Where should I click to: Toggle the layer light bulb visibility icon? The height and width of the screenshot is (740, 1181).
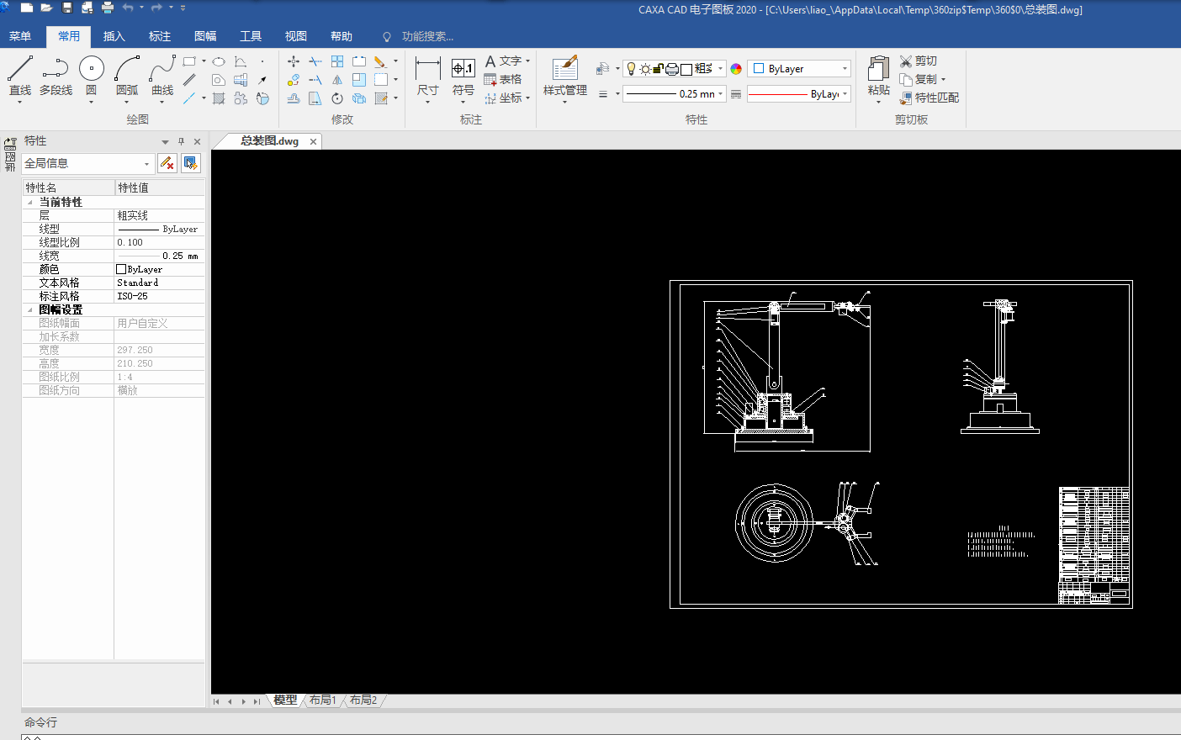click(631, 69)
